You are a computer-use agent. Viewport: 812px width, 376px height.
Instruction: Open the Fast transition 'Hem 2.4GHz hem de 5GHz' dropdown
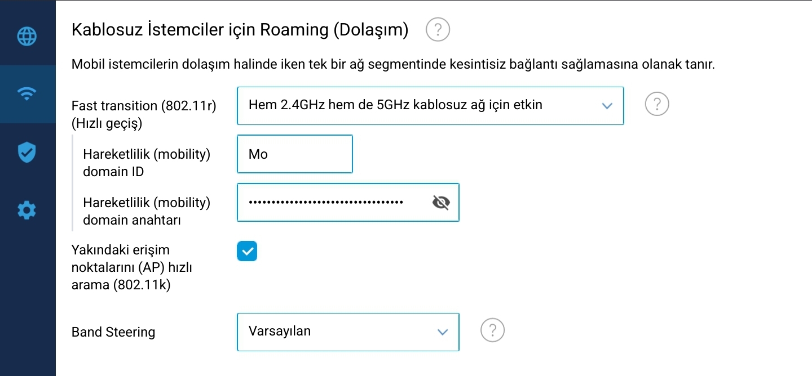[430, 105]
